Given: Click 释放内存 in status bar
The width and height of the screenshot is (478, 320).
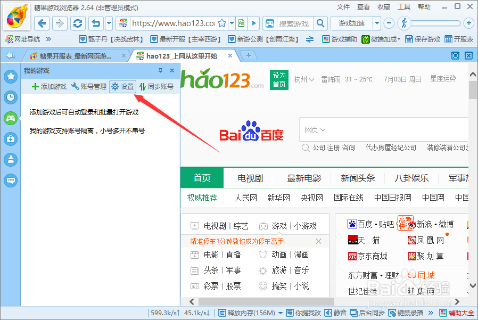Looking at the screenshot, I should [247, 313].
